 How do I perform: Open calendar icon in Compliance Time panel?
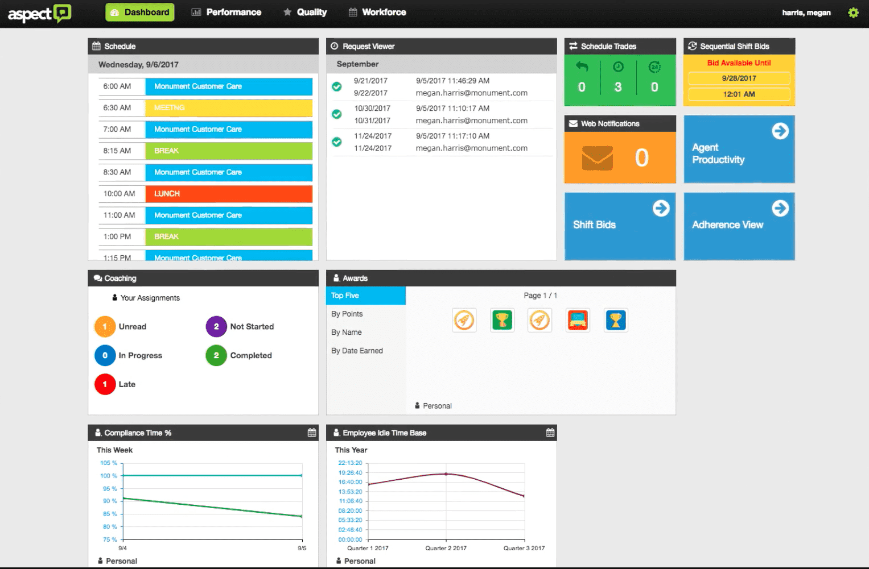tap(312, 433)
